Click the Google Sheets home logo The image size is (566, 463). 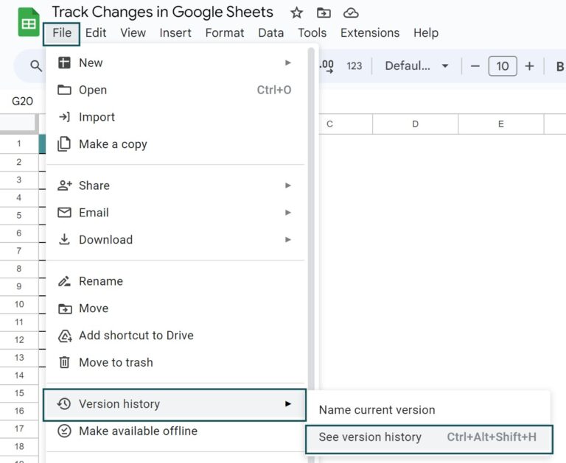pyautogui.click(x=29, y=22)
